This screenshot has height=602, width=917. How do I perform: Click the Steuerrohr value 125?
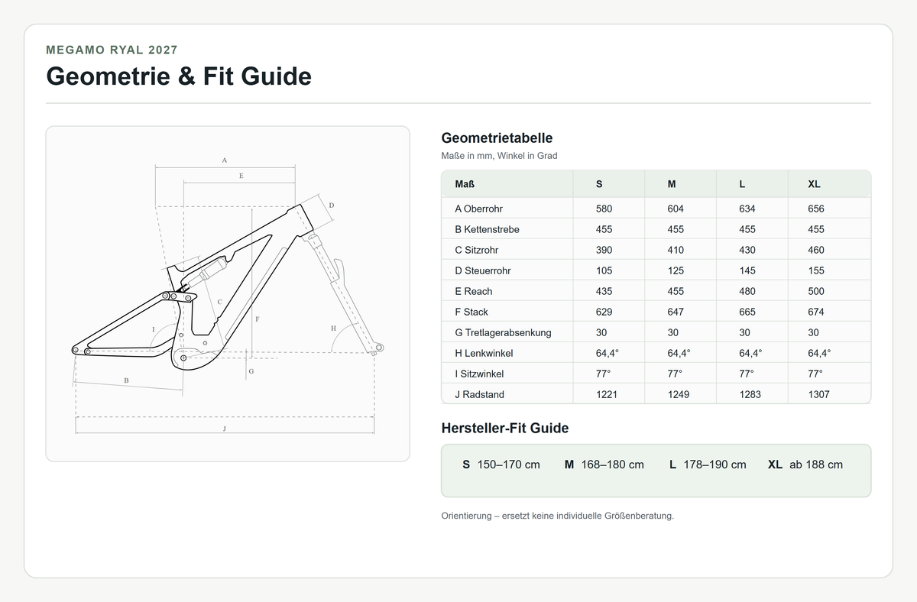[x=676, y=270]
